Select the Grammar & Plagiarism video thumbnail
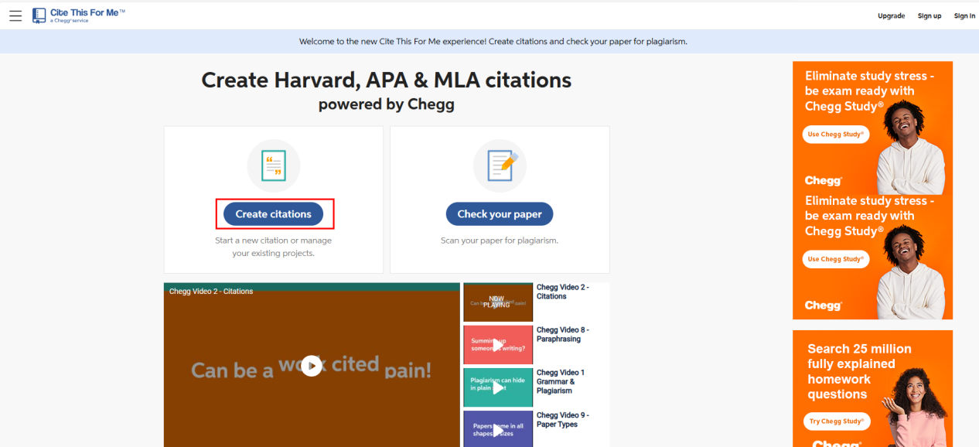 [x=498, y=387]
